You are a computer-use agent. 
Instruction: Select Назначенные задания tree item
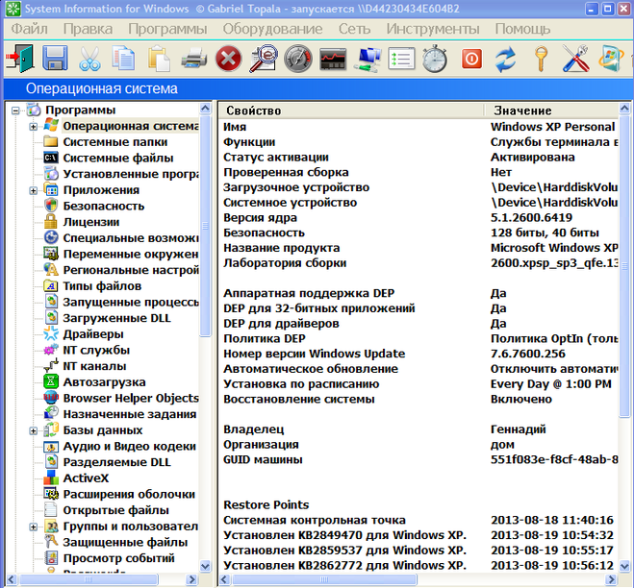(x=129, y=414)
